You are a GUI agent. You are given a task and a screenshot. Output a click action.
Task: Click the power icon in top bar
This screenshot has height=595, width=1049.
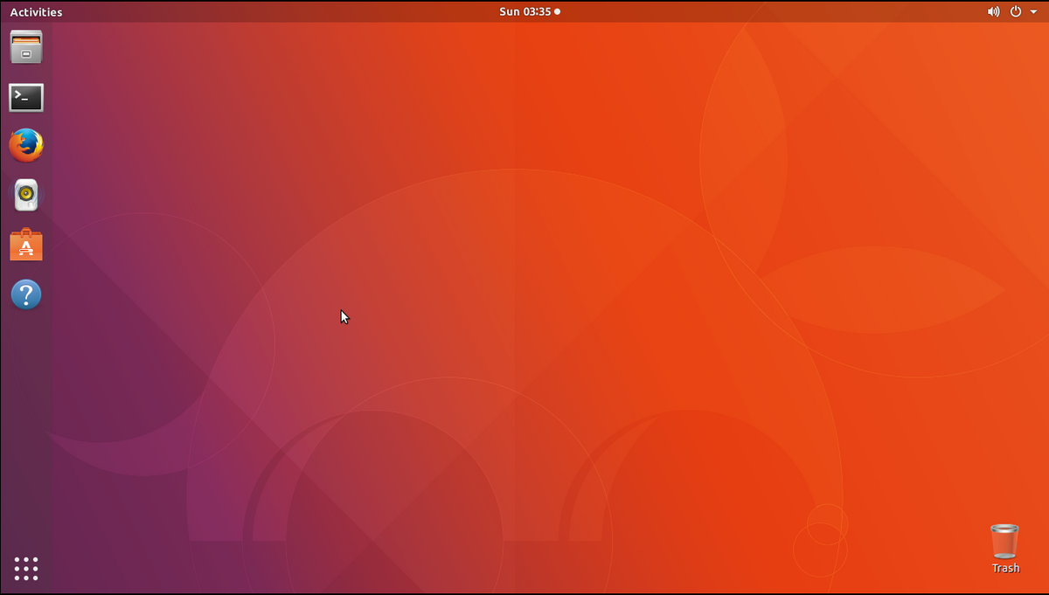[1016, 12]
